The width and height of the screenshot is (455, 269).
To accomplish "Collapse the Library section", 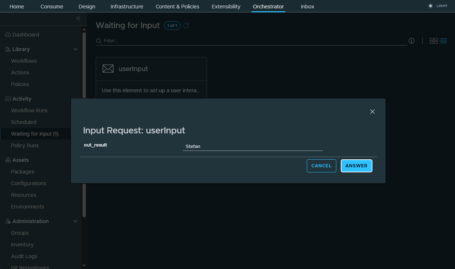I will point(76,49).
